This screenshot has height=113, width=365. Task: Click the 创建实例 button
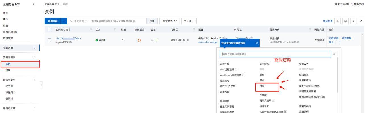(x=53, y=21)
